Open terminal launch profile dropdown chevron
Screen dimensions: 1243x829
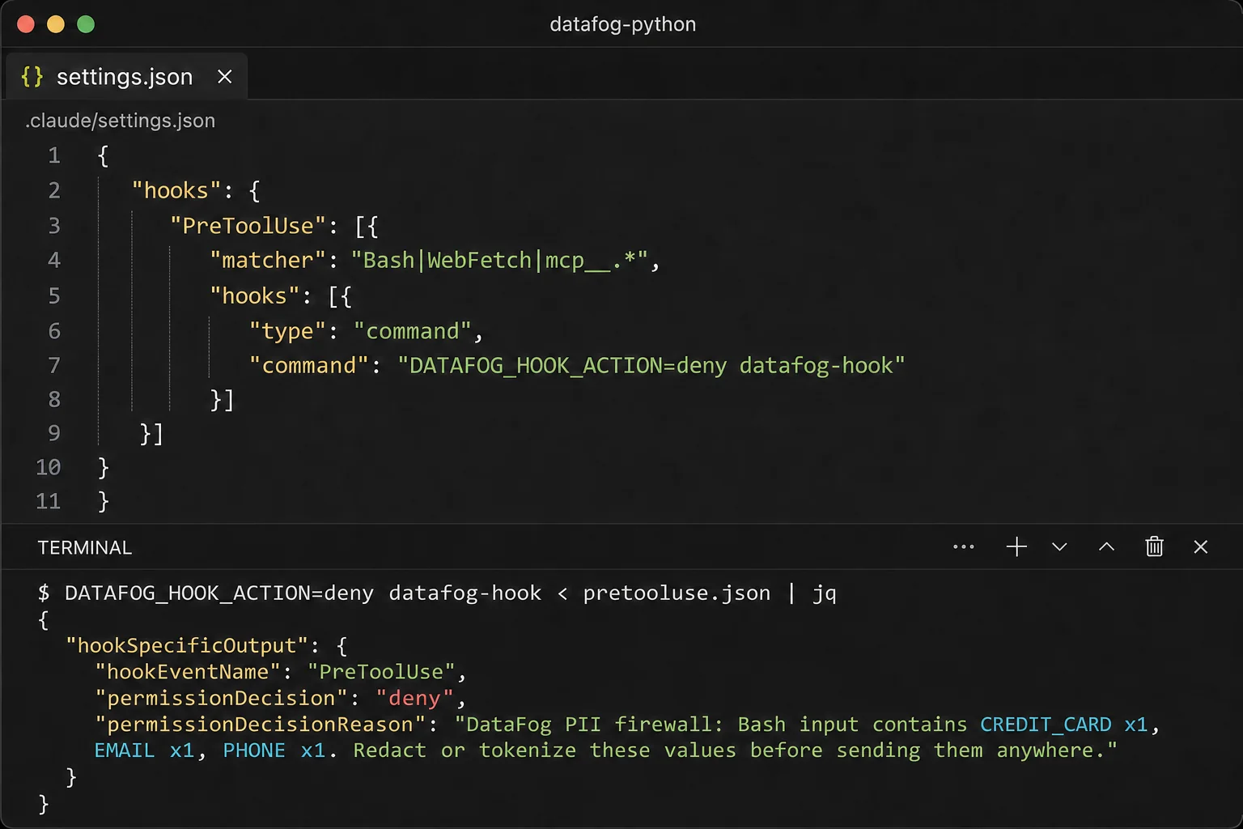pos(1059,547)
